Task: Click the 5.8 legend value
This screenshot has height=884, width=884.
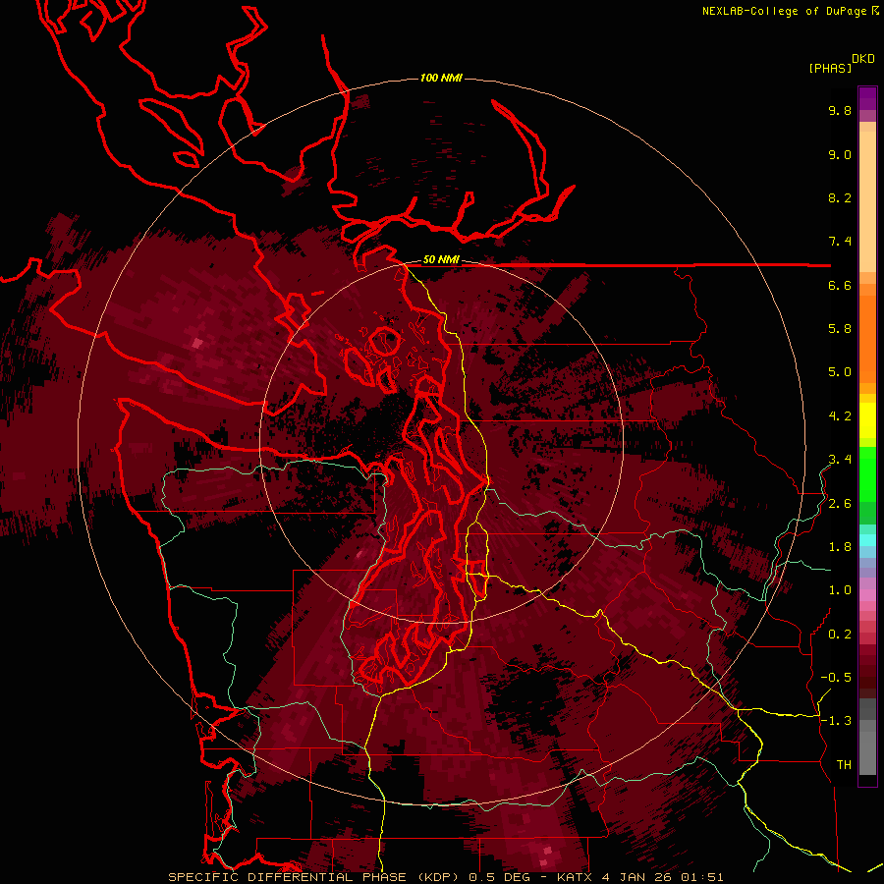Action: [x=840, y=329]
